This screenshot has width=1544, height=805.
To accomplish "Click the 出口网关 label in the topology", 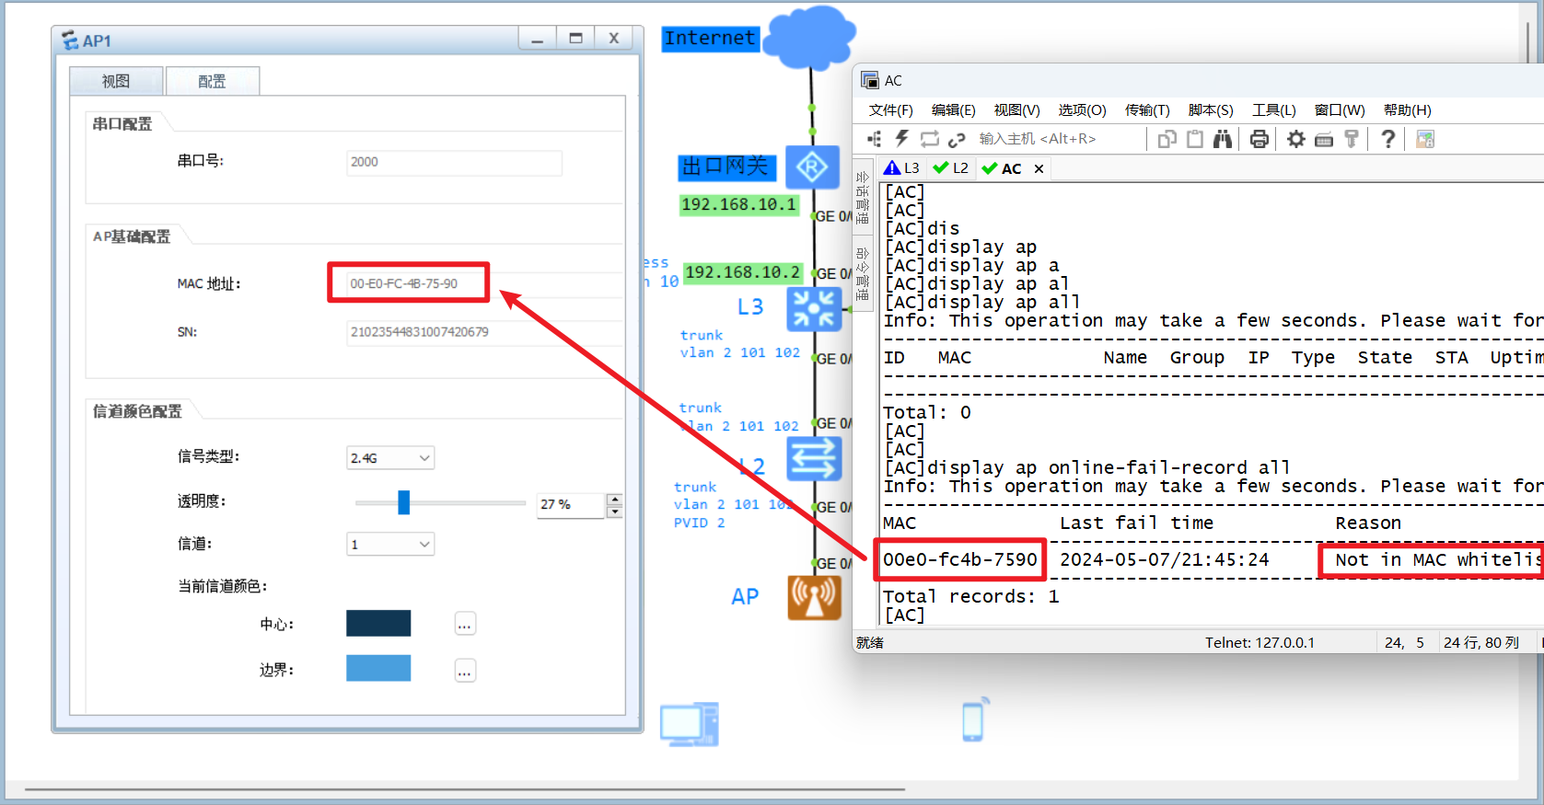I will click(727, 167).
